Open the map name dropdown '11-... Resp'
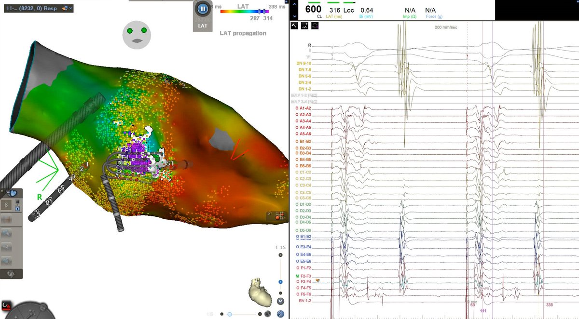This screenshot has height=319, width=579. [x=39, y=8]
